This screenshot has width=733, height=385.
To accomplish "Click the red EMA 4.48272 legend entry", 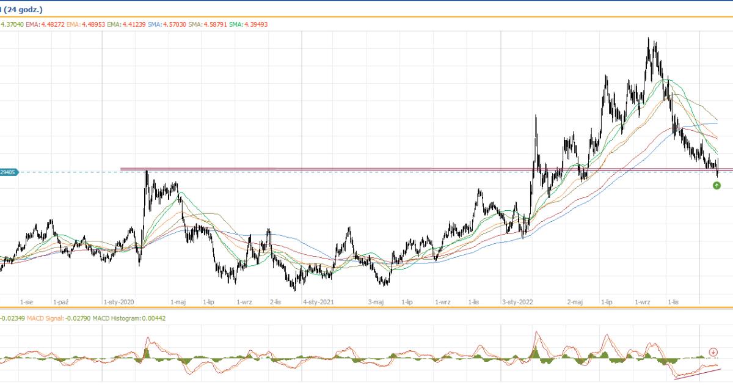I will point(45,24).
